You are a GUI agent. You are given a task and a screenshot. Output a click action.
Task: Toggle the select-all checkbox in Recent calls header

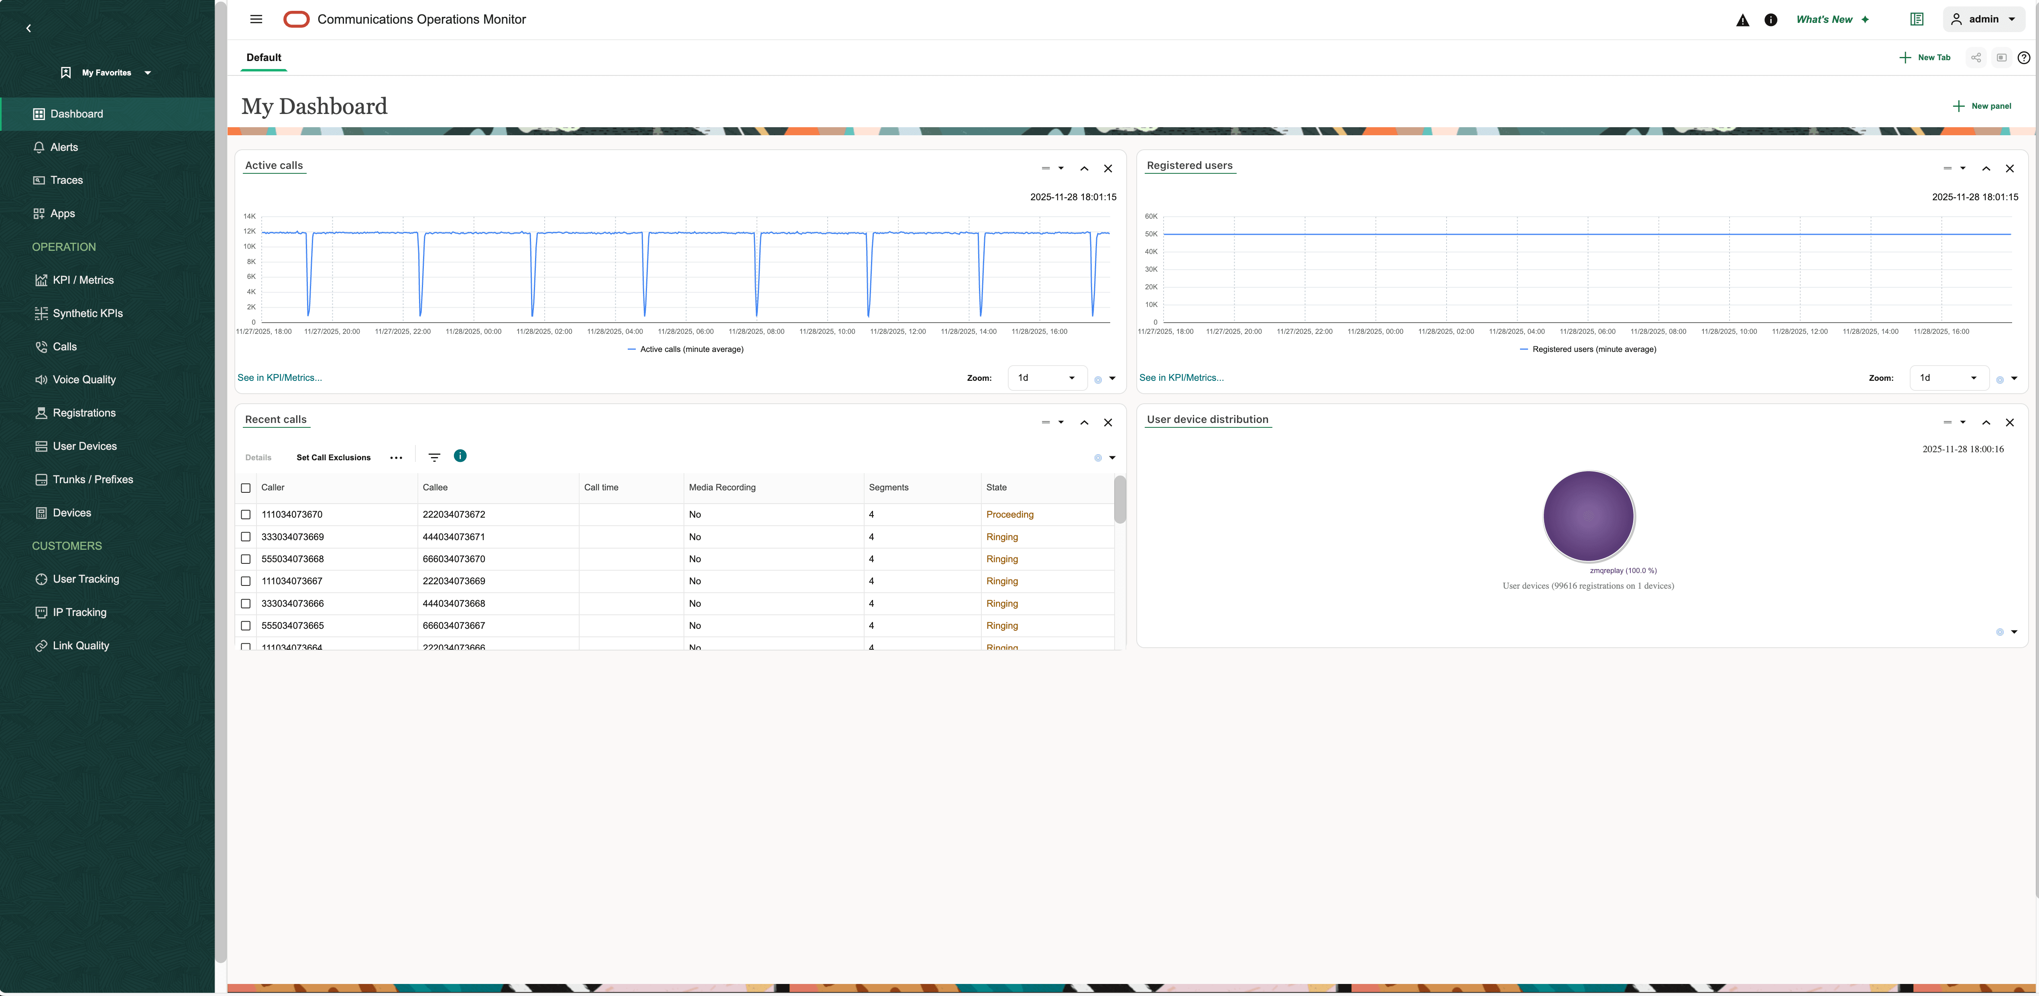pos(245,488)
